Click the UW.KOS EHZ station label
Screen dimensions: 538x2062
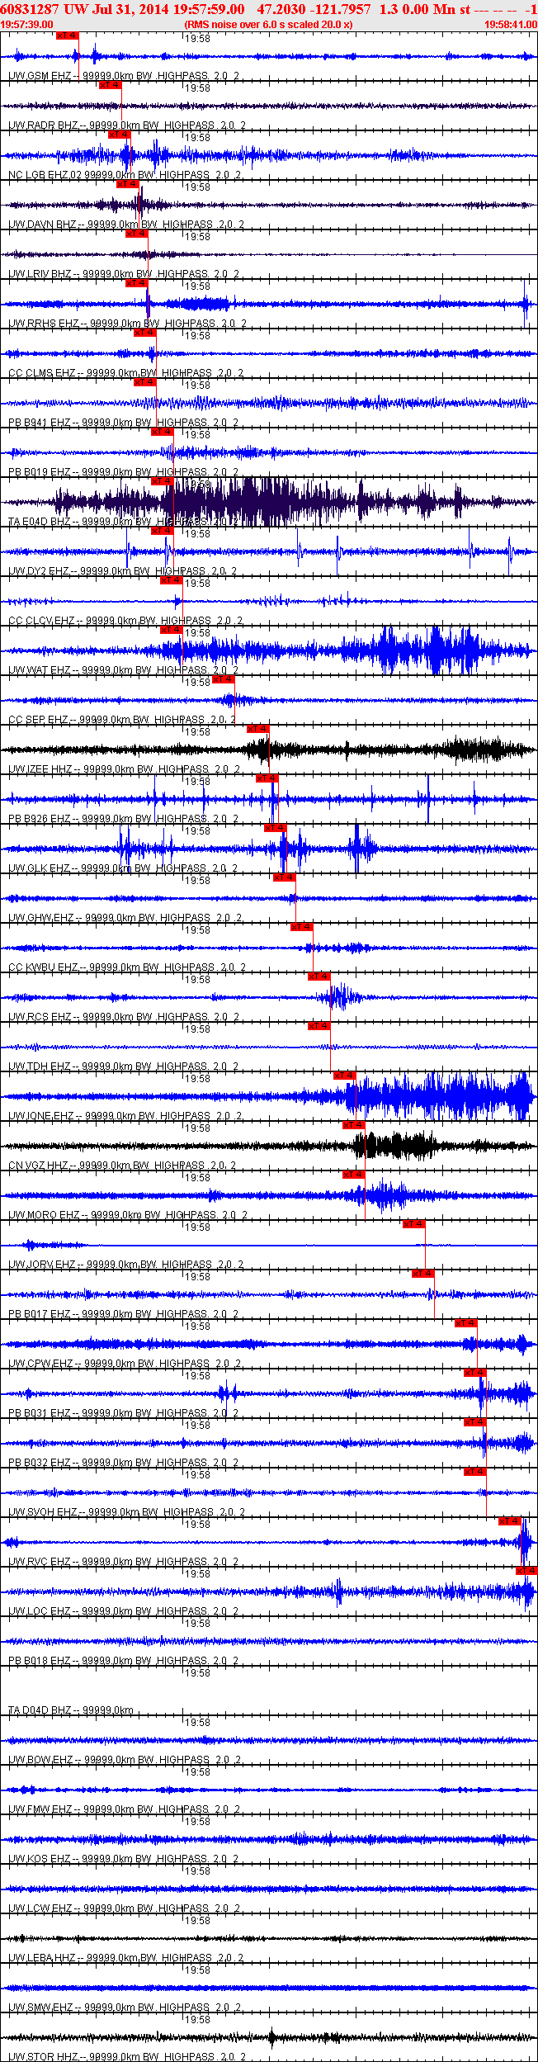(x=123, y=1859)
